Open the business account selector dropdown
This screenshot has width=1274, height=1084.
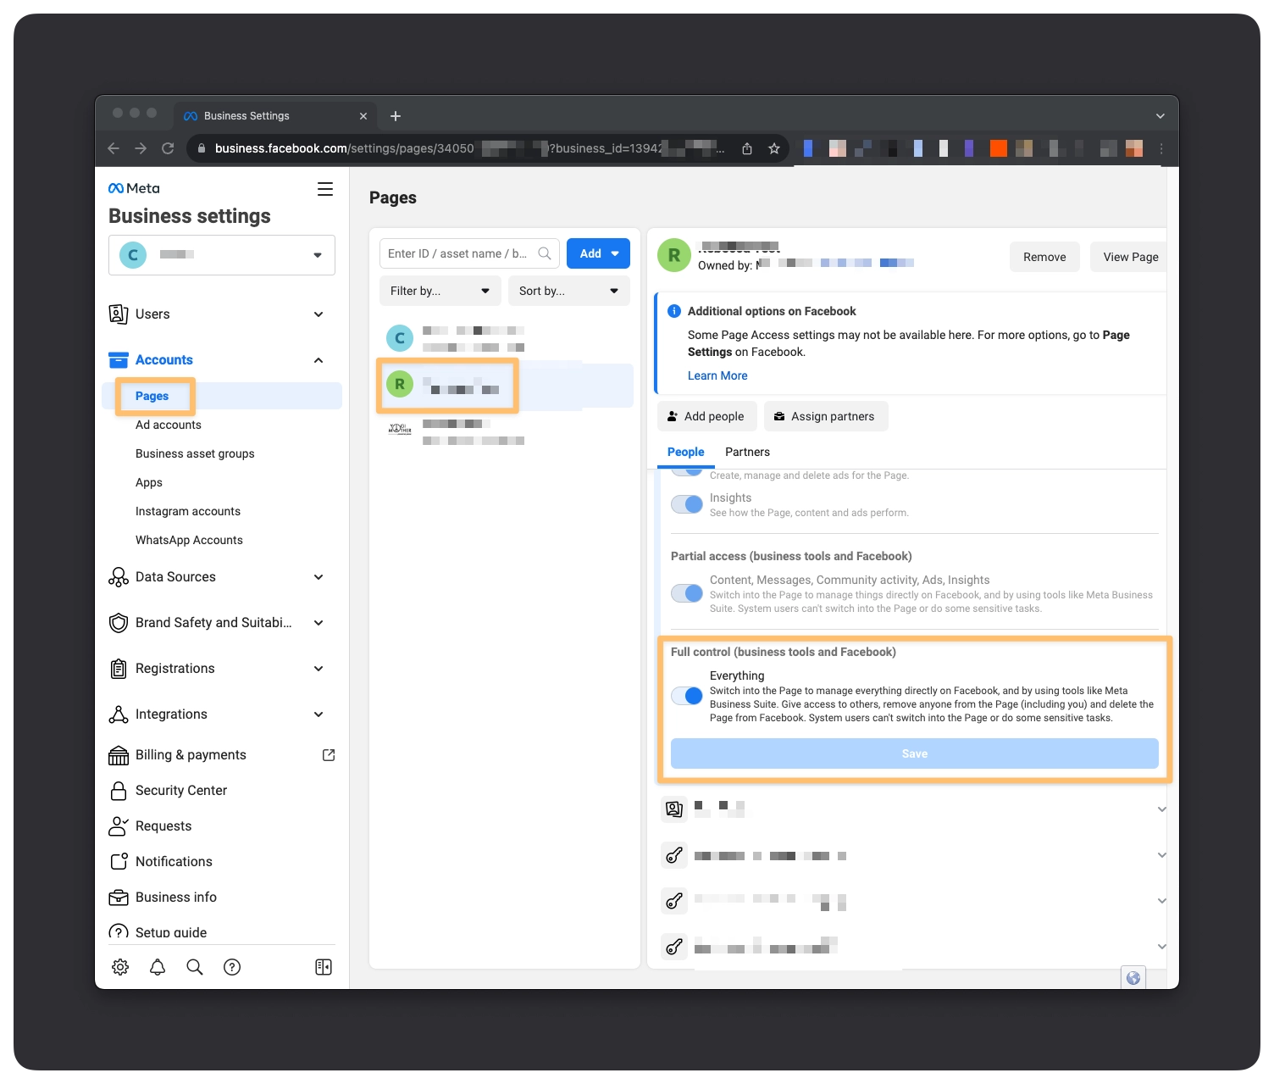pos(222,255)
